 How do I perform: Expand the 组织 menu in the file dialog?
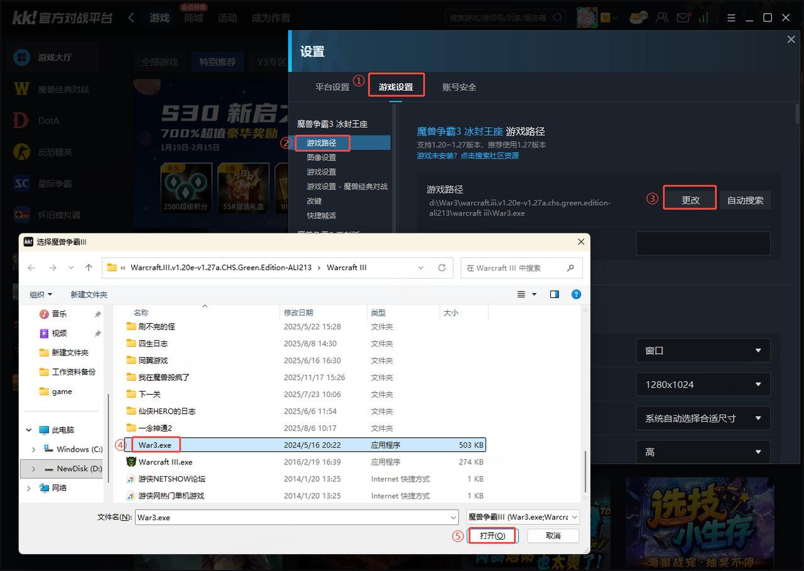pyautogui.click(x=41, y=294)
